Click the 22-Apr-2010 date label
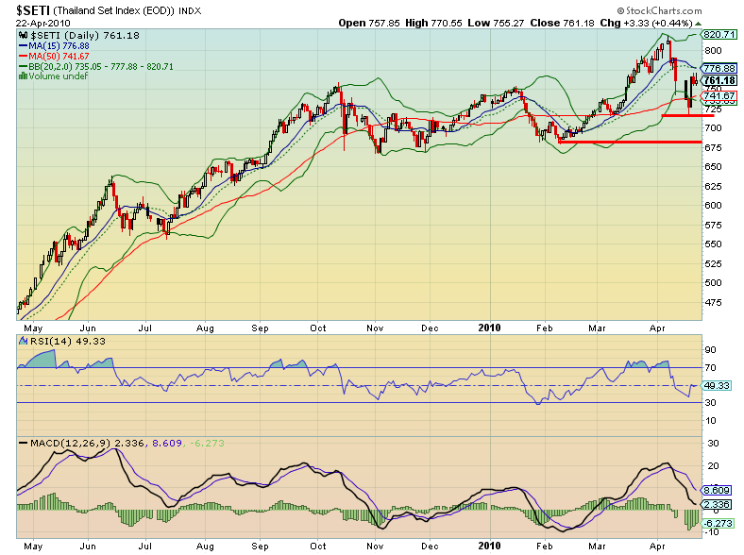 click(43, 24)
